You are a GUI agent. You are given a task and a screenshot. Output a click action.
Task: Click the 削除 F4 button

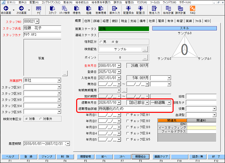pyautogui.click(x=65, y=157)
